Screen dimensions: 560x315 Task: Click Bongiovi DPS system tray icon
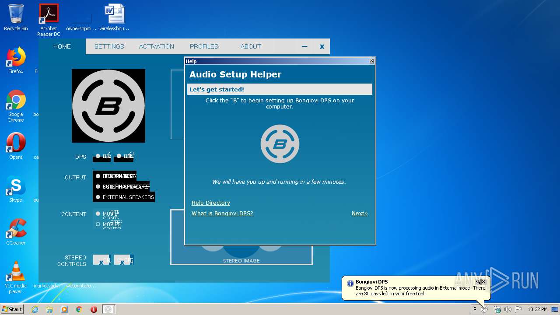[x=484, y=309]
